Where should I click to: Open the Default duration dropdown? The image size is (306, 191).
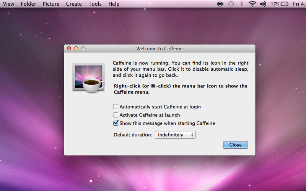click(x=175, y=135)
